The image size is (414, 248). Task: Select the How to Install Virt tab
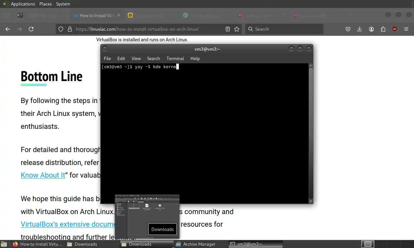point(96,15)
